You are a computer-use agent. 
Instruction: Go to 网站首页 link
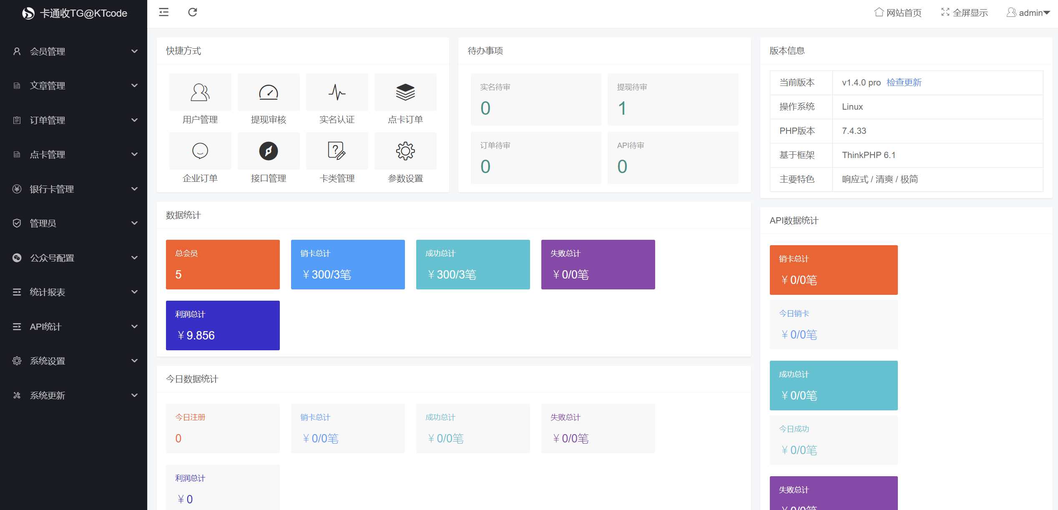[x=898, y=13]
